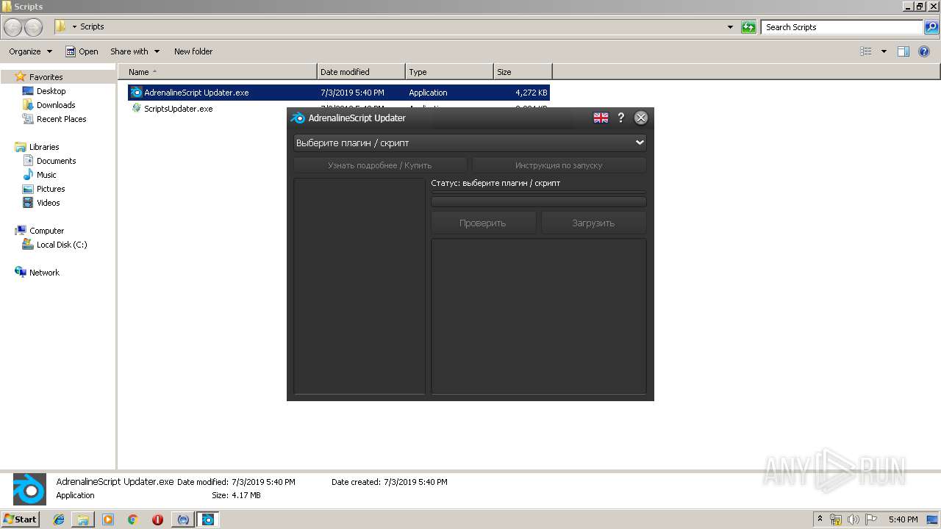Open Documents library
The height and width of the screenshot is (529, 941).
57,161
